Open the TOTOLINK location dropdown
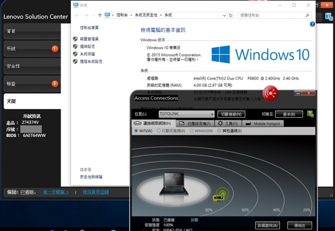Image resolution: width=335 pixels, height=231 pixels. (187, 114)
